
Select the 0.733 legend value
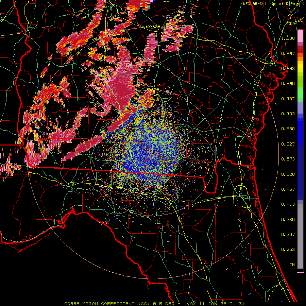tap(288, 114)
